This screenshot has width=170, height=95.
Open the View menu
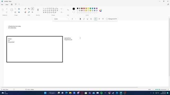tap(7, 4)
